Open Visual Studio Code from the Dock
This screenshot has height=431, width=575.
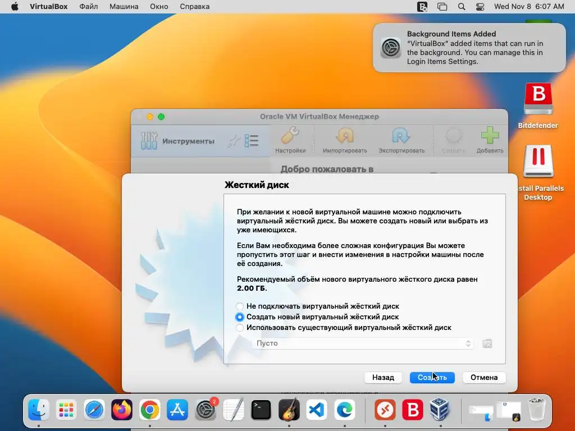coord(317,409)
